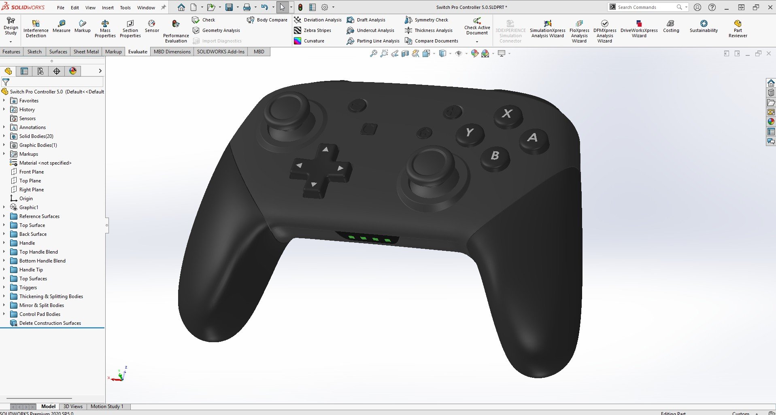Open Draft Analysis
This screenshot has height=415, width=776.
point(366,20)
